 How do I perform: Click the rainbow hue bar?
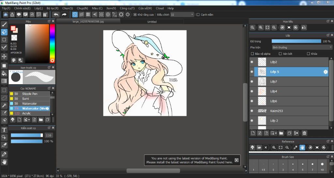pos(52,43)
